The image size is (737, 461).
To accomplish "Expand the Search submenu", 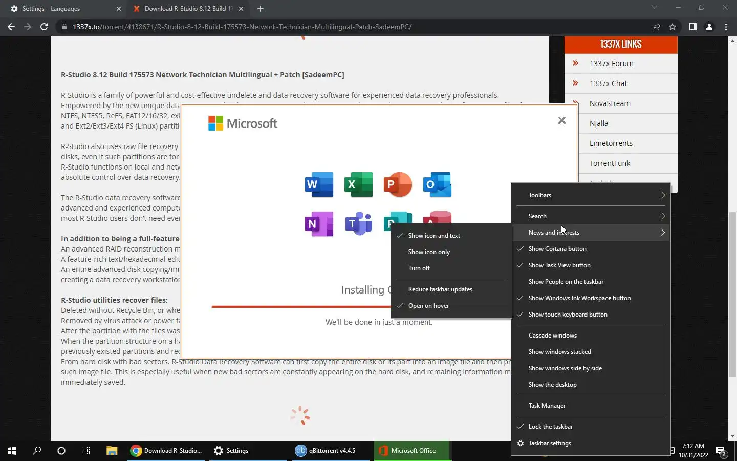I will coord(591,216).
